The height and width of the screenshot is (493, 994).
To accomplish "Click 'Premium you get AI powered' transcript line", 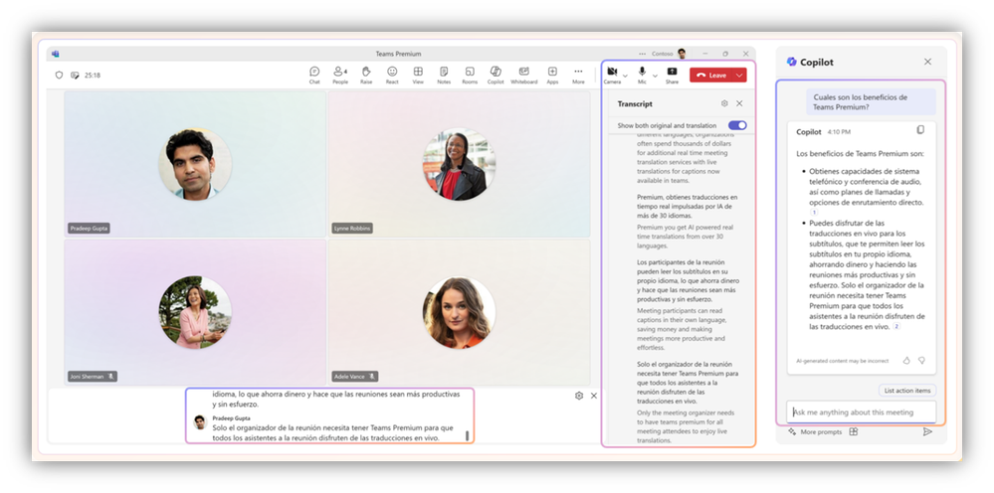I will (685, 236).
